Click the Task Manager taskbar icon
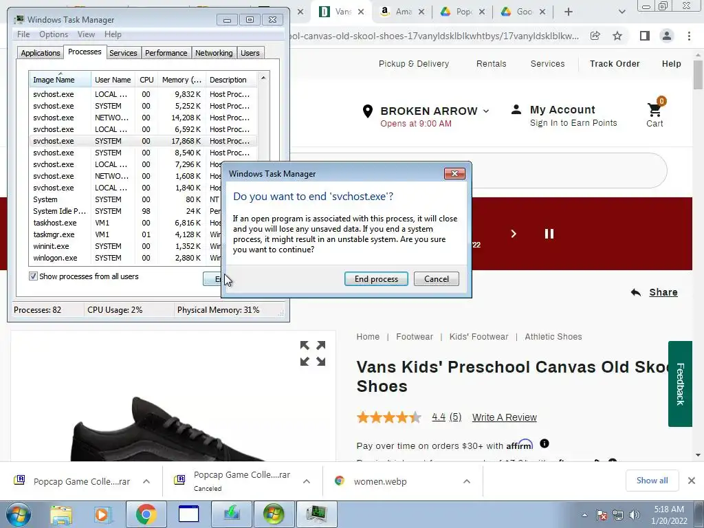This screenshot has height=528, width=704. coord(317,514)
